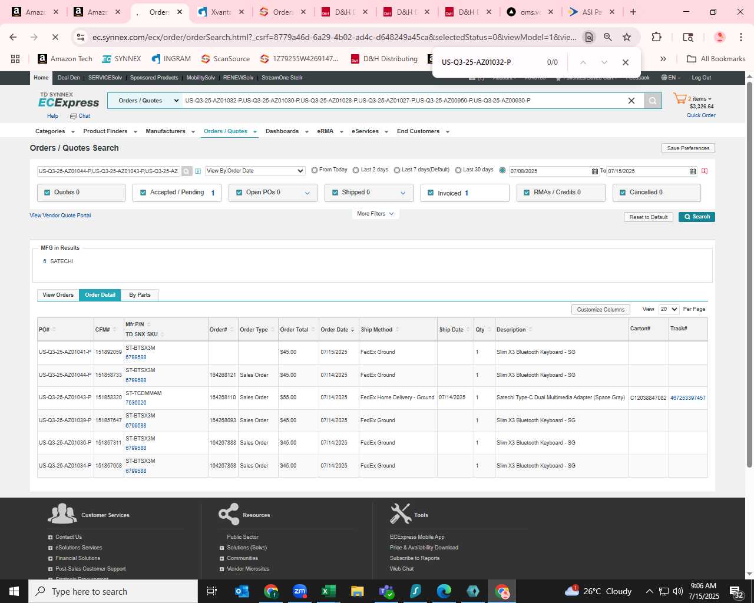This screenshot has width=754, height=603.
Task: Toggle the Invoiced checkbox
Action: point(431,193)
